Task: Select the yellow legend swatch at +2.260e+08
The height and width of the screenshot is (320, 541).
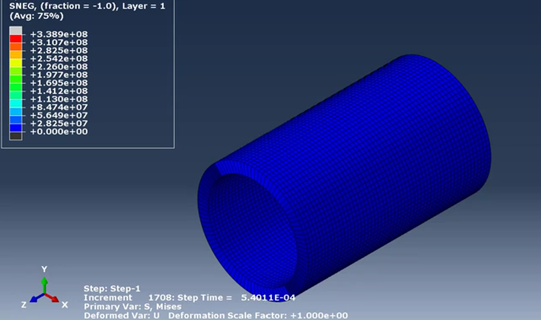Action: 15,63
